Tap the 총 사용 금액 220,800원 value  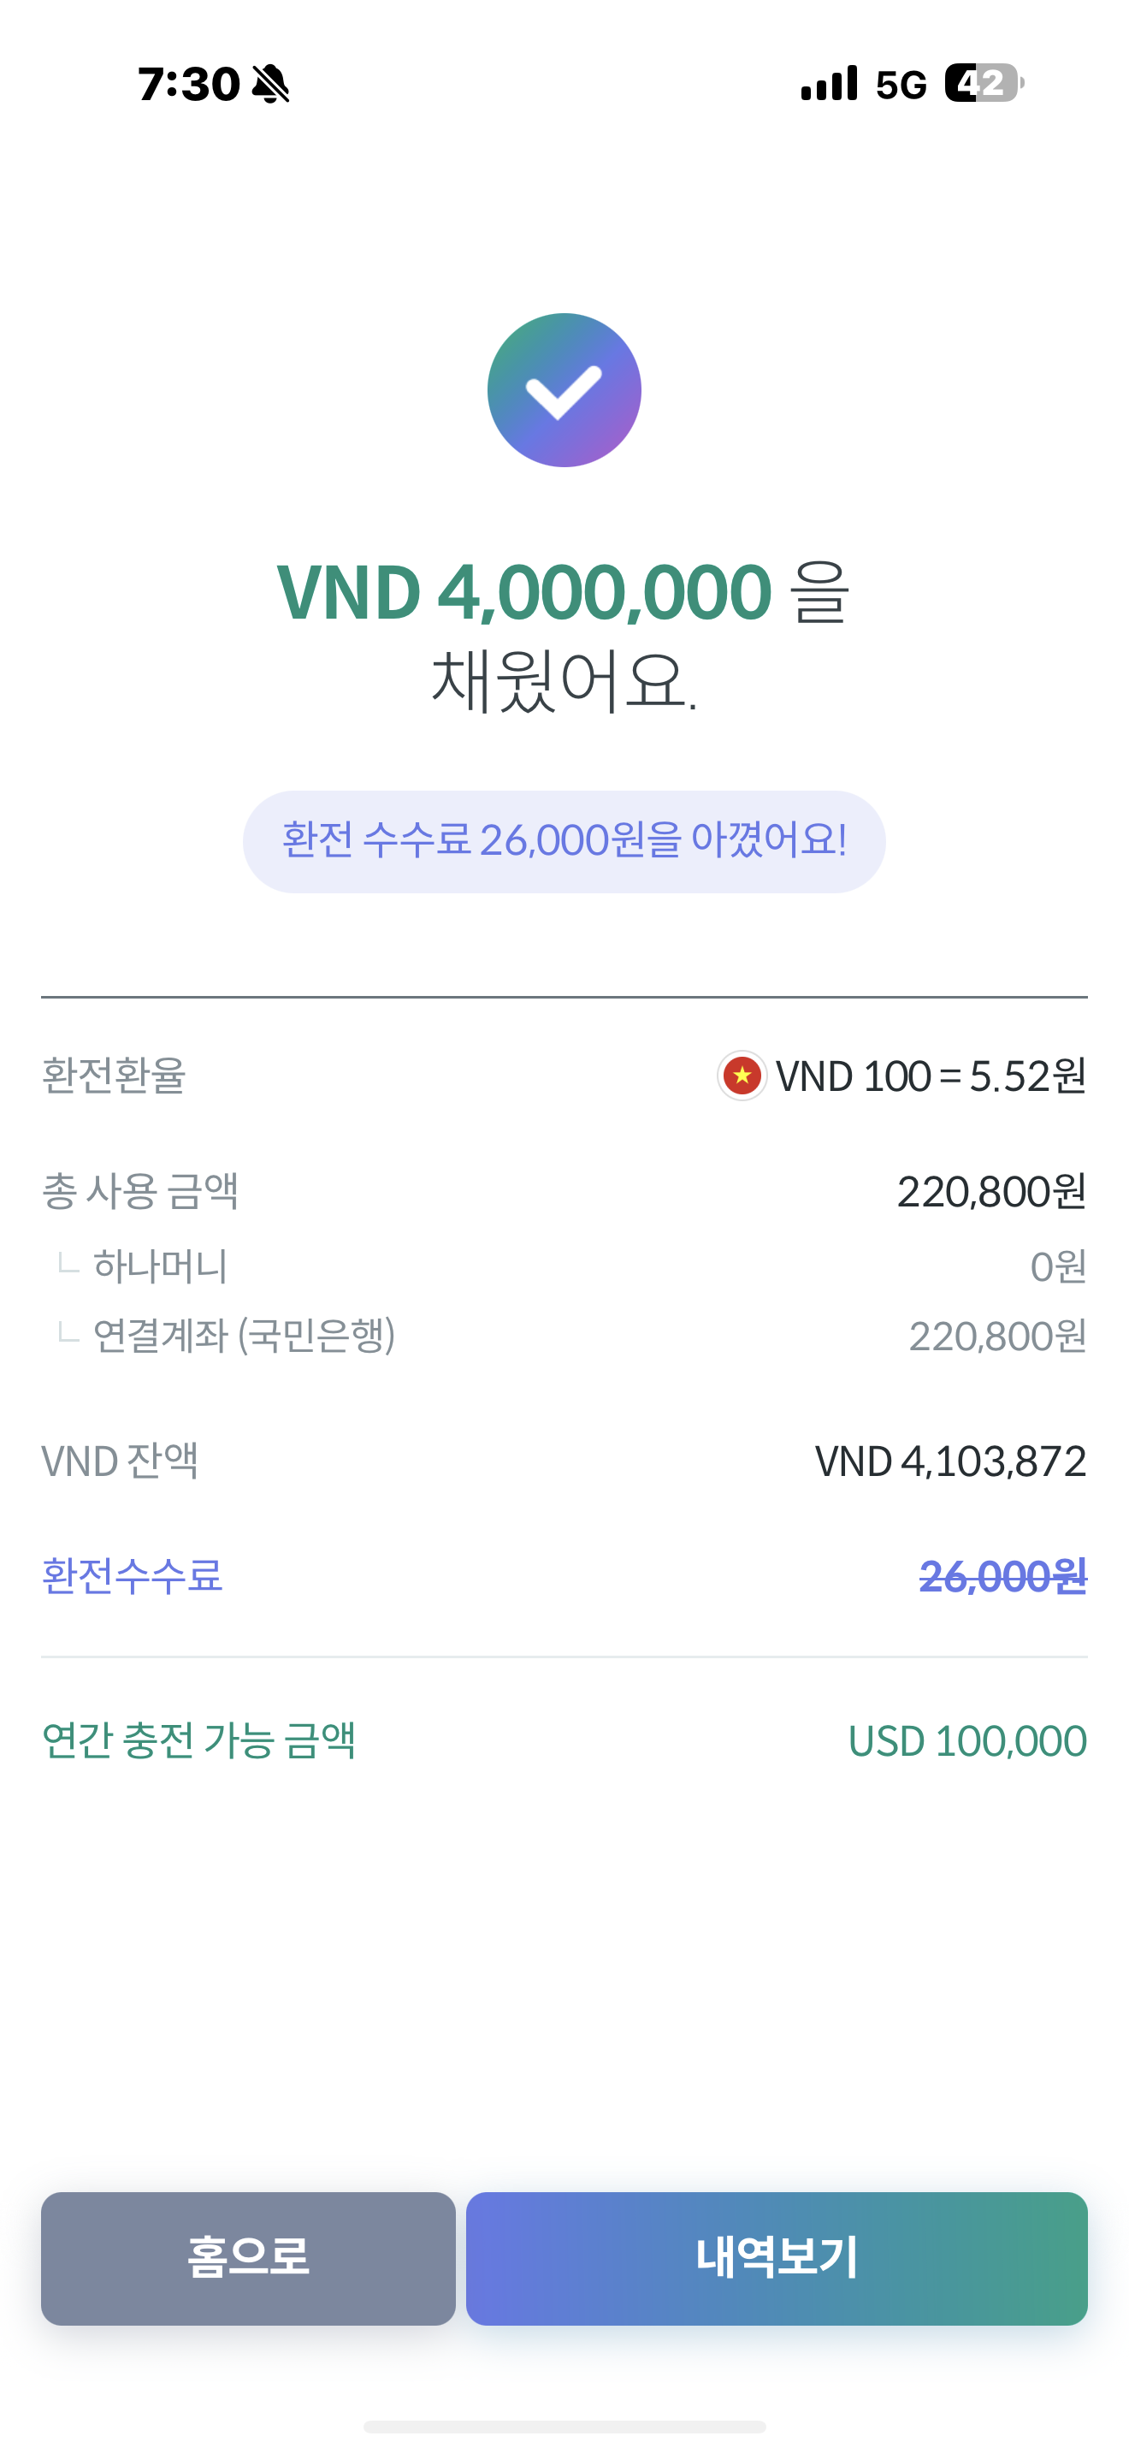point(991,1192)
